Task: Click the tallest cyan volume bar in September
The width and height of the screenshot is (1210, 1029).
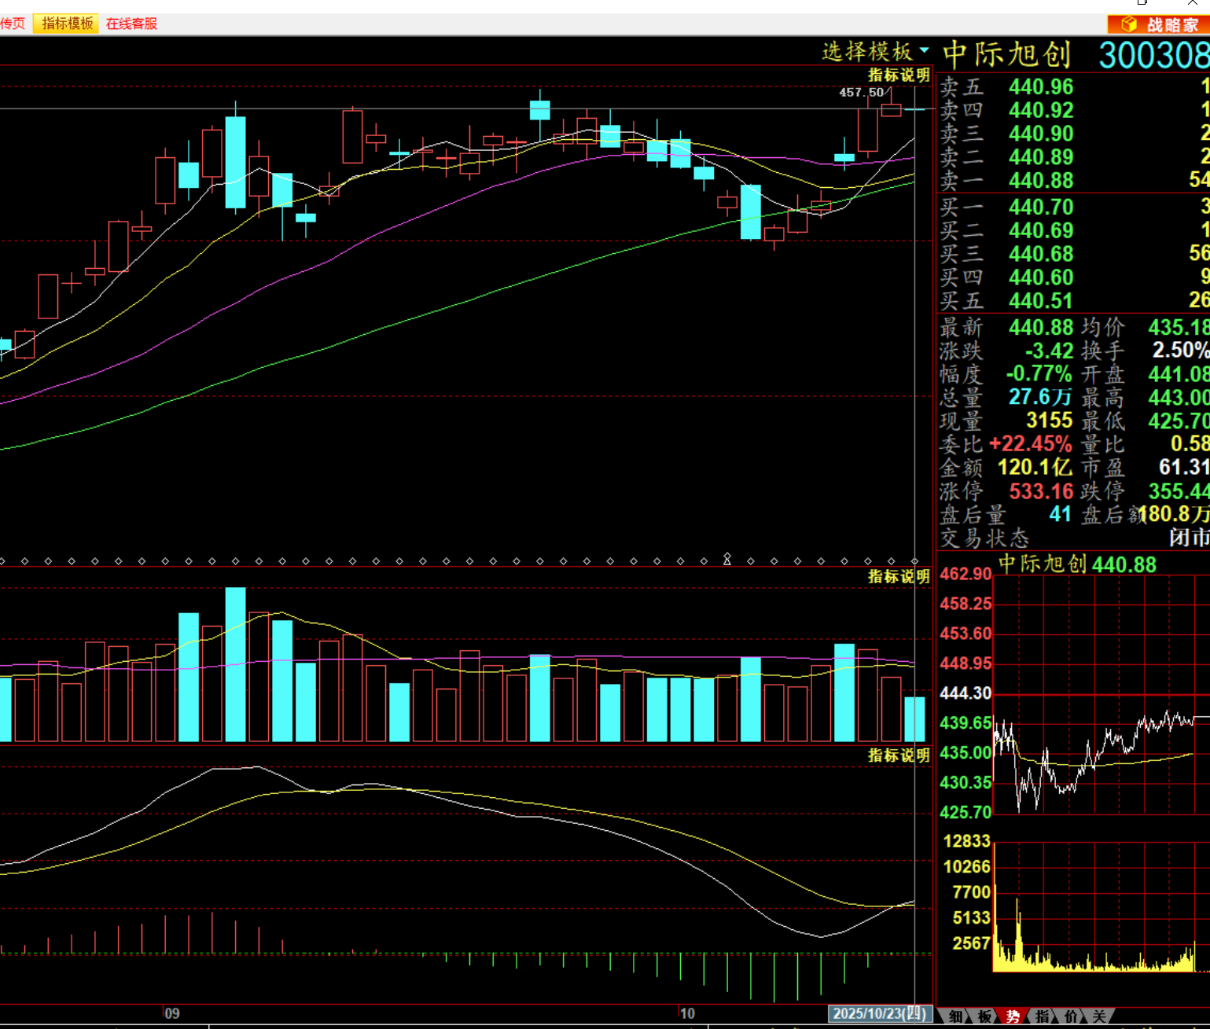Action: (235, 664)
